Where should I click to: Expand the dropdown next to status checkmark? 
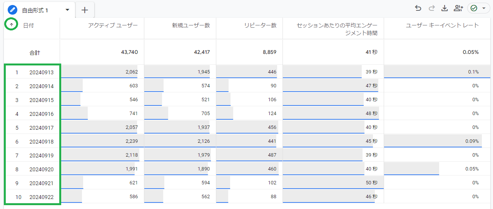(484, 8)
